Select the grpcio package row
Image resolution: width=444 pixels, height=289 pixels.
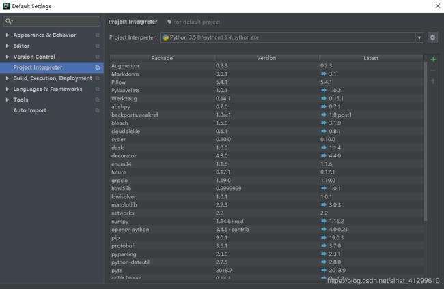point(266,180)
